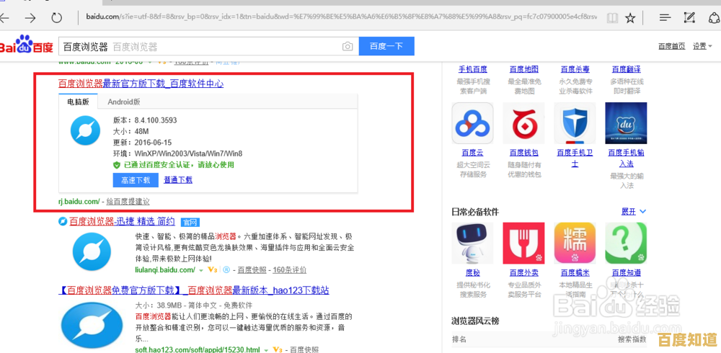Click the camera image-search icon in search box
Screen dimensions: 721x353
pyautogui.click(x=348, y=47)
